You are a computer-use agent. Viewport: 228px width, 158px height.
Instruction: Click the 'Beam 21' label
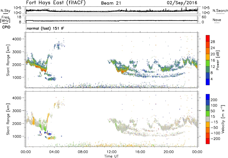(x=111, y=3)
